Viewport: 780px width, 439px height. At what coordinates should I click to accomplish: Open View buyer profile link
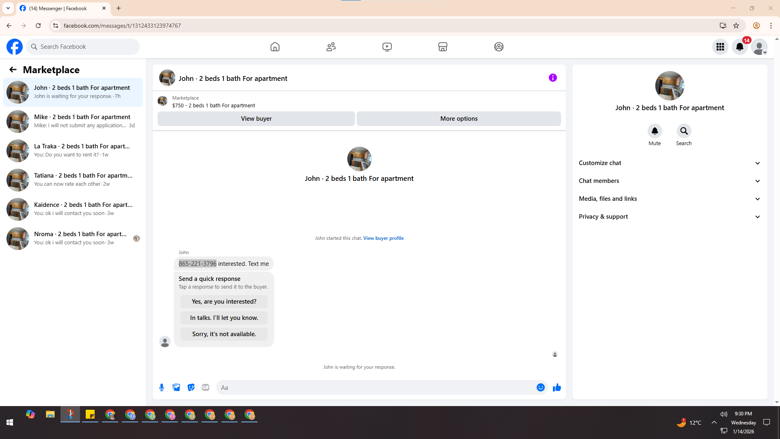pos(383,238)
